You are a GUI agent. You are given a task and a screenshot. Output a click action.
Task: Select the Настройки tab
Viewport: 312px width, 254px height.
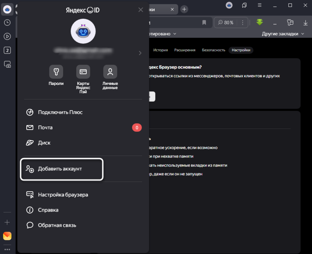pos(241,50)
